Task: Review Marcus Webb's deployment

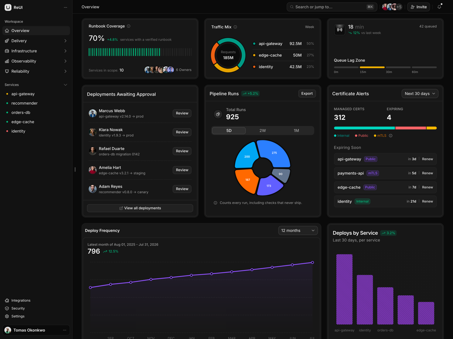Action: coord(182,113)
